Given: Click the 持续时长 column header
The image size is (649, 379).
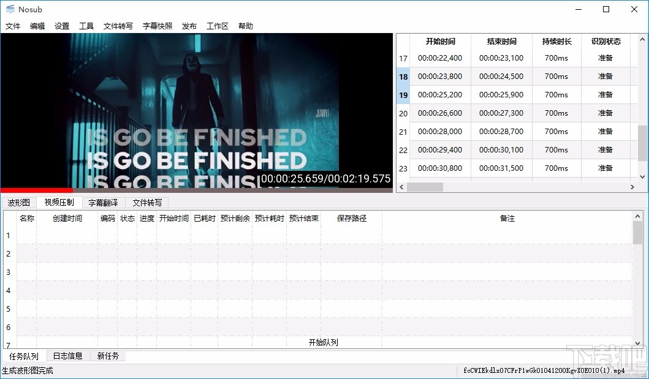Looking at the screenshot, I should (556, 42).
